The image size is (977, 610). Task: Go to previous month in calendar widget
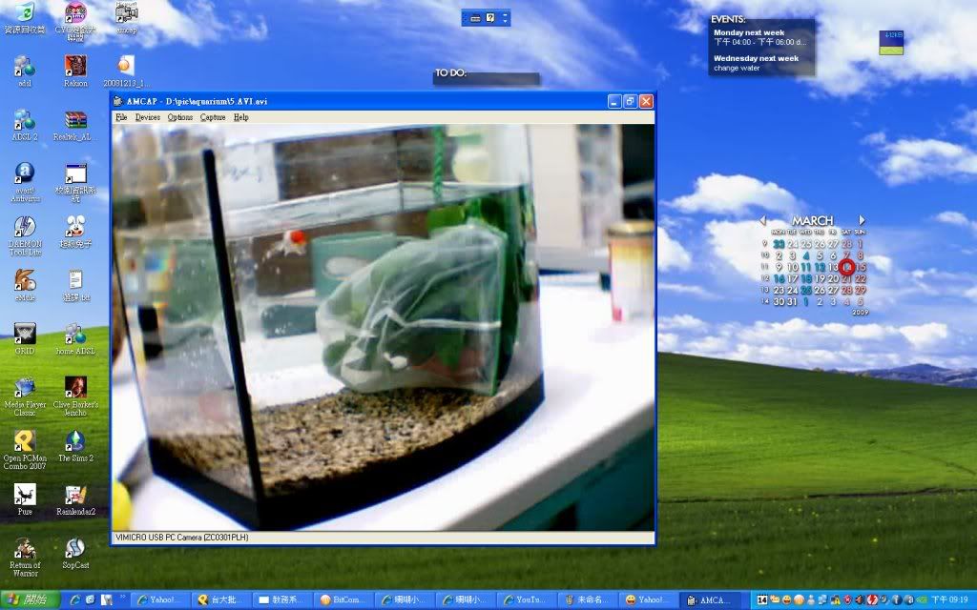pos(762,220)
